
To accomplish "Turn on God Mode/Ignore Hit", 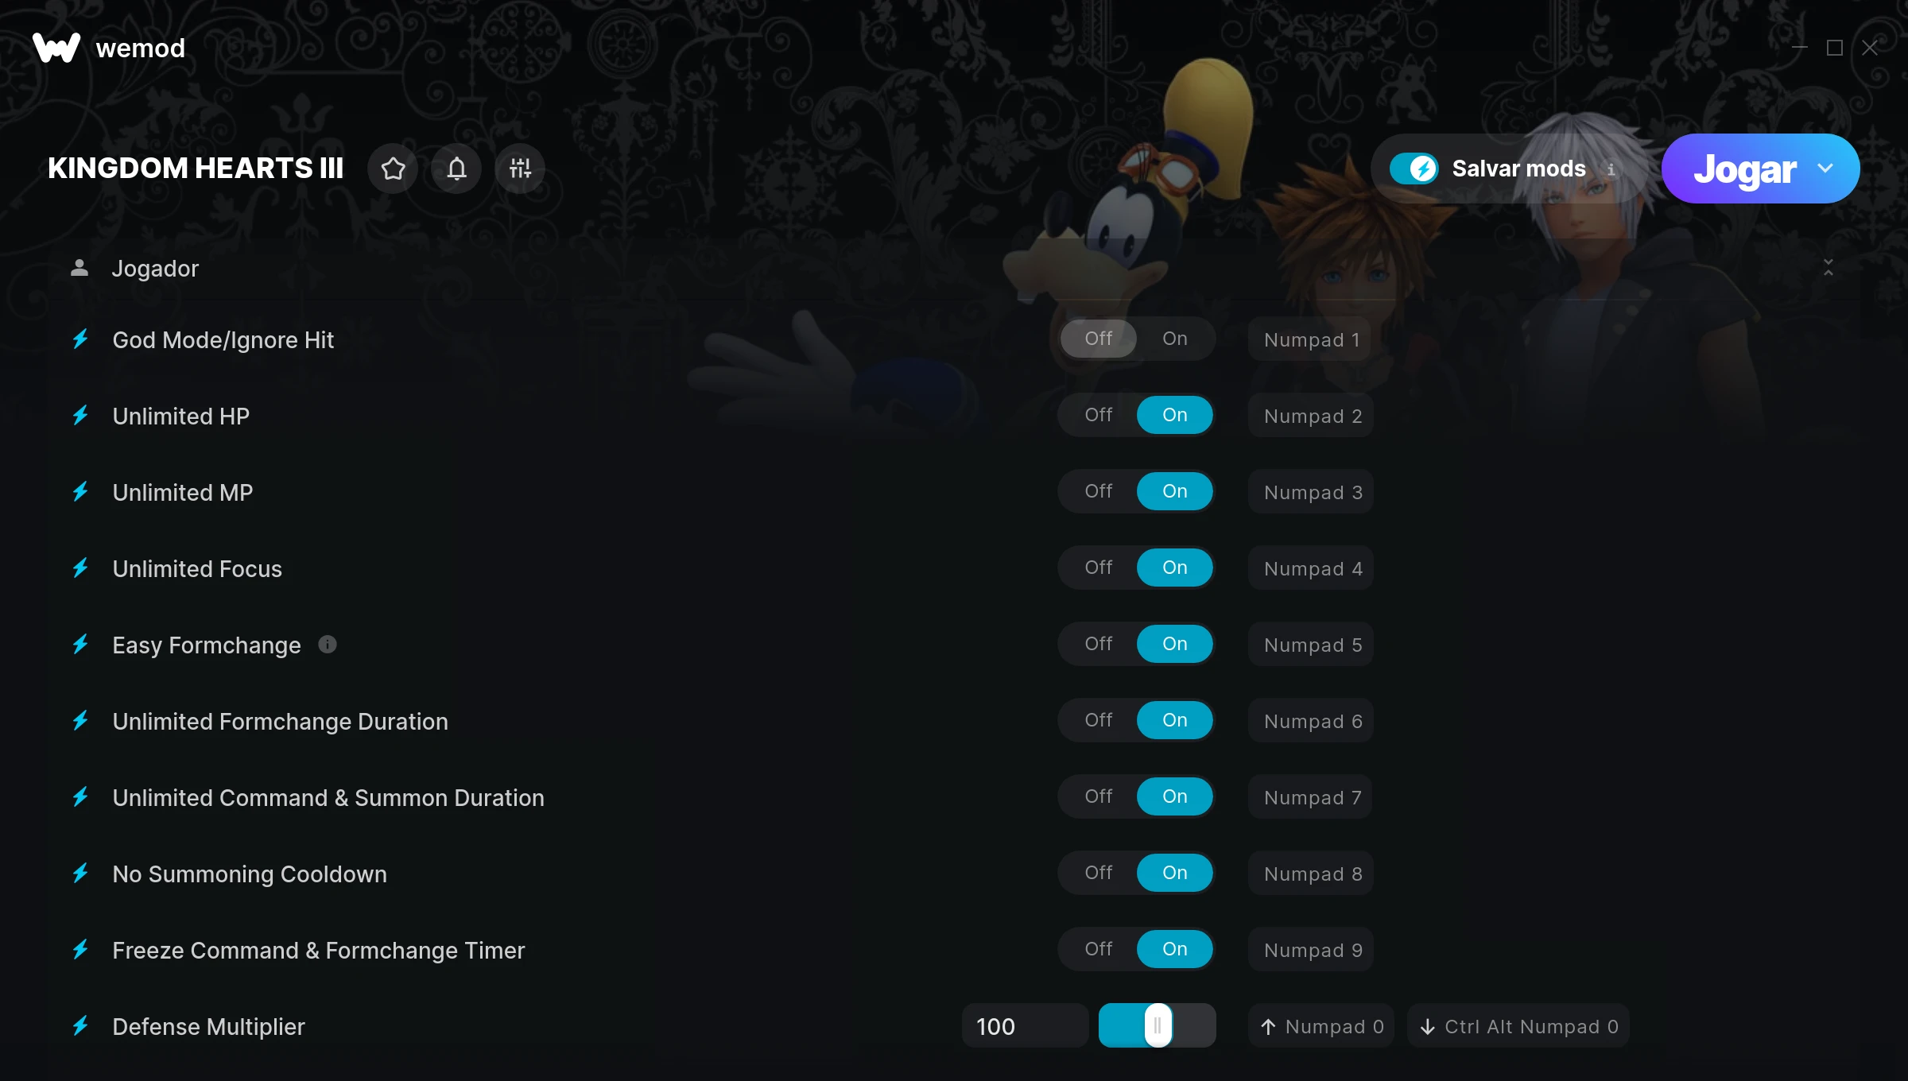I will pos(1174,339).
